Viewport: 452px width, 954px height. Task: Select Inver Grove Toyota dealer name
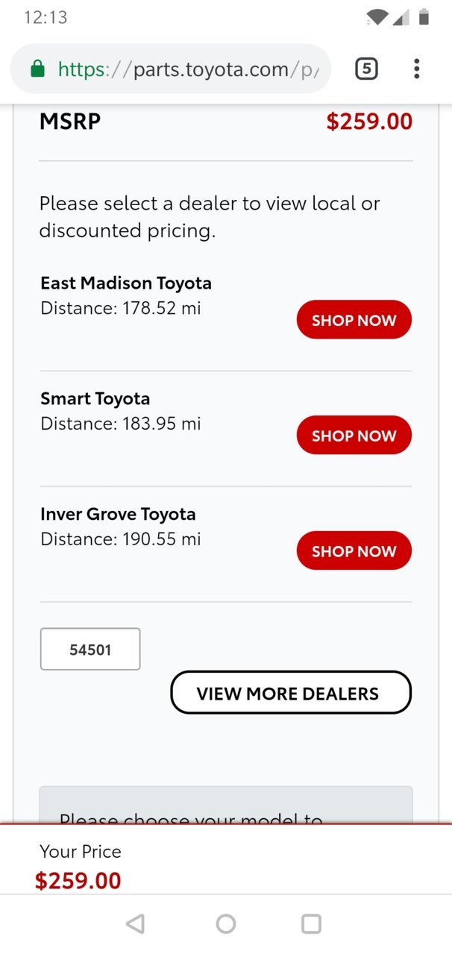[118, 515]
